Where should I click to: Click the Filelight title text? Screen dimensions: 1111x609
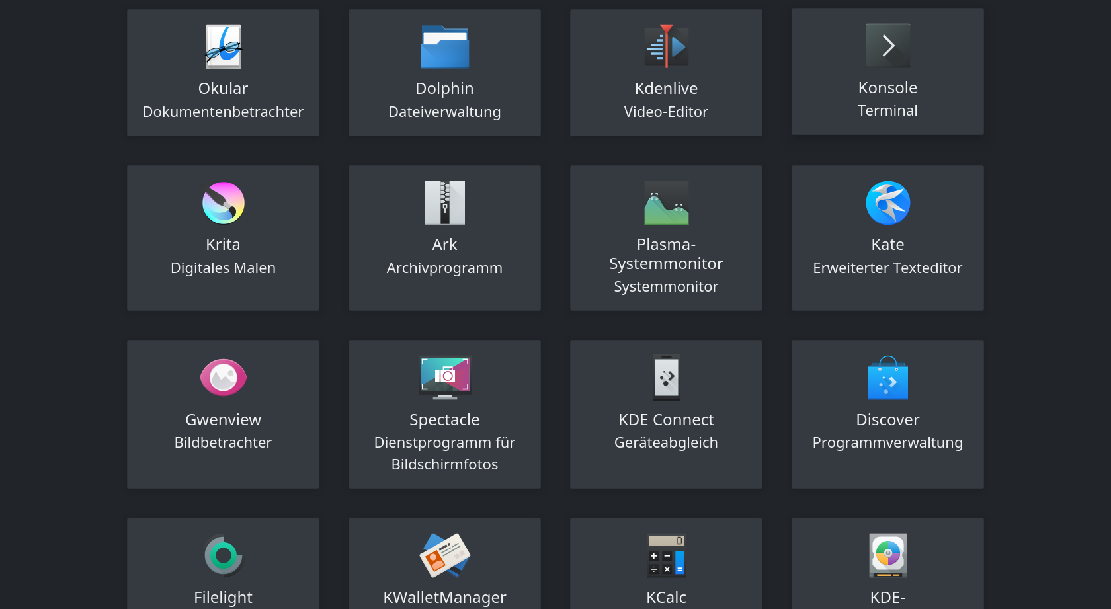tap(224, 598)
